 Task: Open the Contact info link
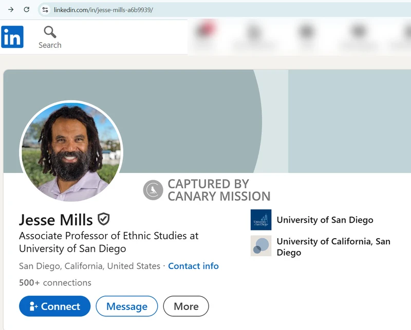(193, 266)
